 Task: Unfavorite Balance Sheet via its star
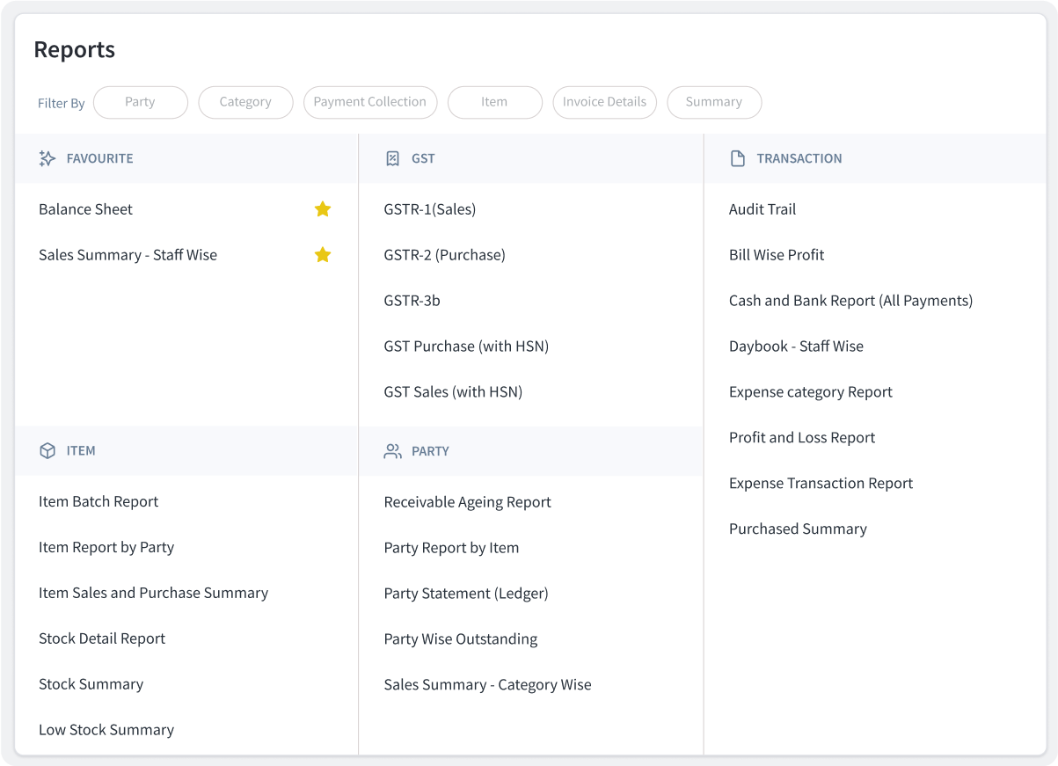point(322,209)
